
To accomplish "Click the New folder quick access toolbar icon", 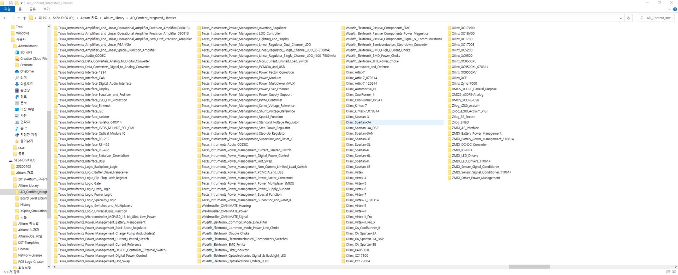I will 16,3.
